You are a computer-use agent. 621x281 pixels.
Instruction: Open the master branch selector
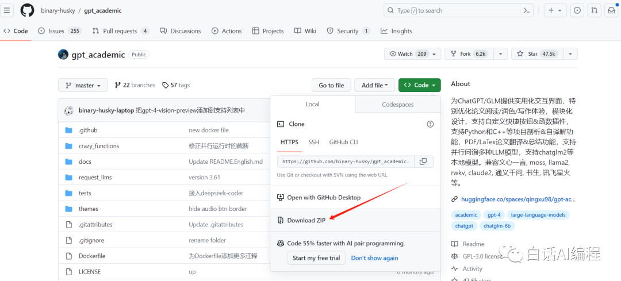(x=82, y=85)
